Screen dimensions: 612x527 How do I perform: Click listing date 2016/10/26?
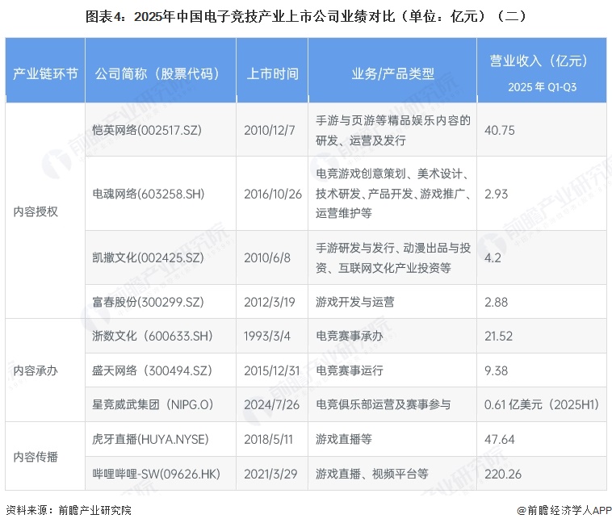point(273,194)
